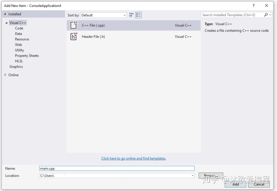
Task: Click Visual C++ type in C++ File row
Action: (183, 25)
